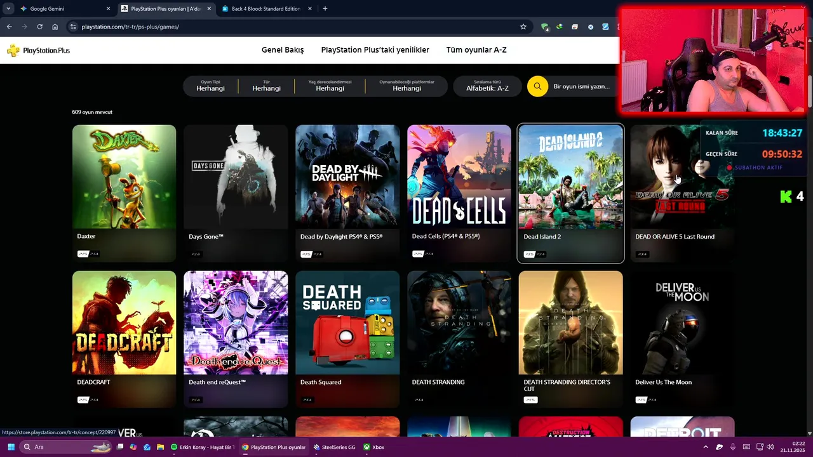Image resolution: width=813 pixels, height=457 pixels.
Task: Open Windows Start menu
Action: pos(11,447)
